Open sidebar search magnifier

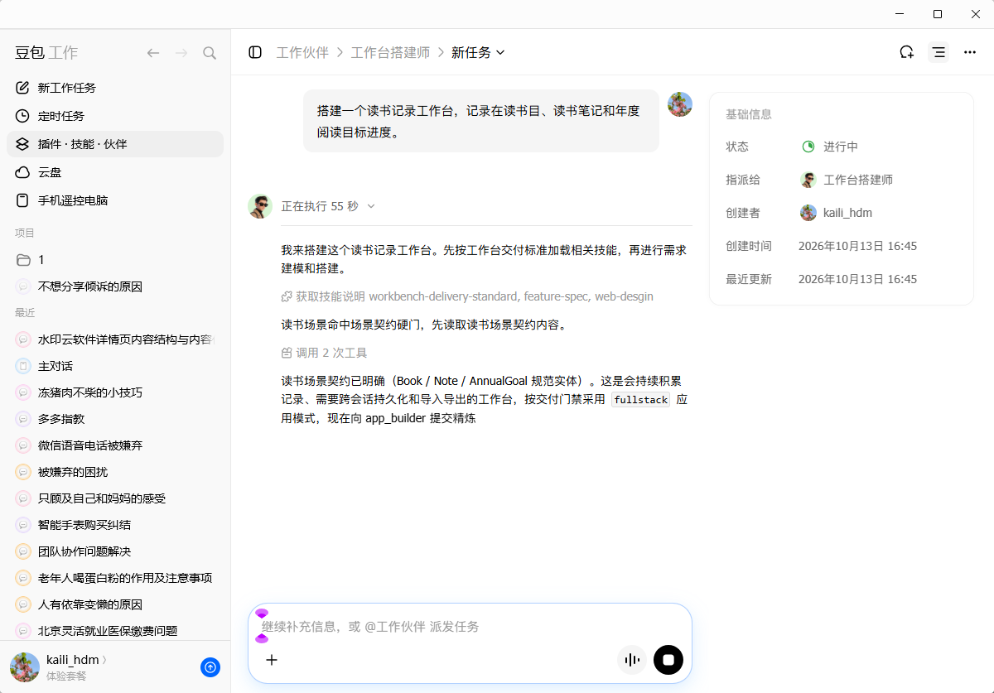(210, 53)
